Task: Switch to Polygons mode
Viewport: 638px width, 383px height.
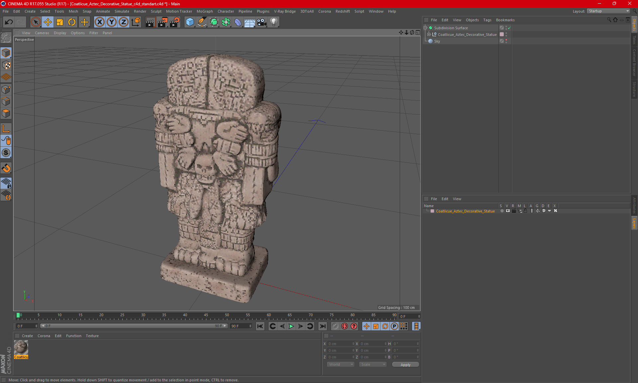Action: 6,113
